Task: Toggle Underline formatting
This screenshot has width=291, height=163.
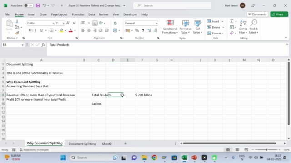Action: (41, 30)
